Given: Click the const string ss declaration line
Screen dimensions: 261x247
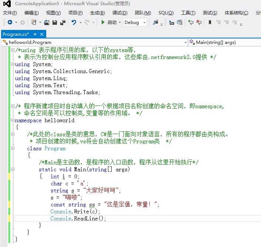Looking at the screenshot, I should click(105, 205).
